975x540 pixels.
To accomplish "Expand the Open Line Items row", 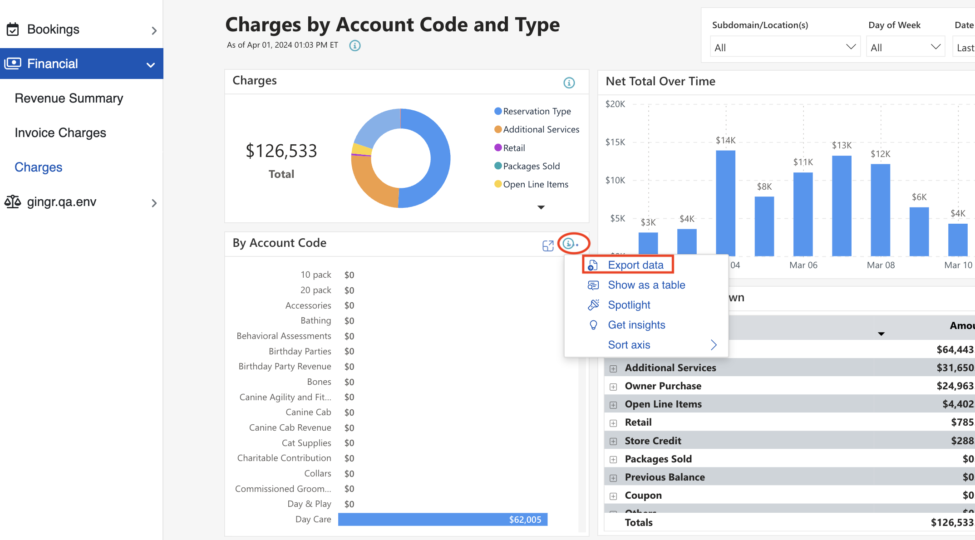I will click(x=613, y=405).
